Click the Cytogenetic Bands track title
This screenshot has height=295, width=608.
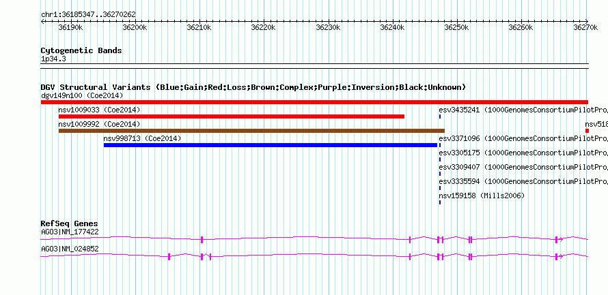point(81,50)
